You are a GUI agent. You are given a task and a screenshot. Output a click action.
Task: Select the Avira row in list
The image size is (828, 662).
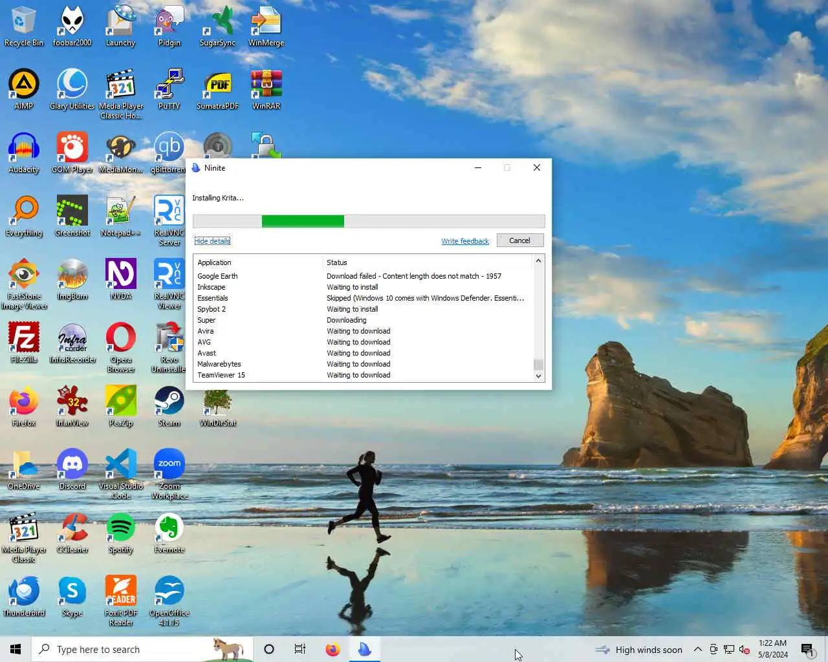[363, 331]
